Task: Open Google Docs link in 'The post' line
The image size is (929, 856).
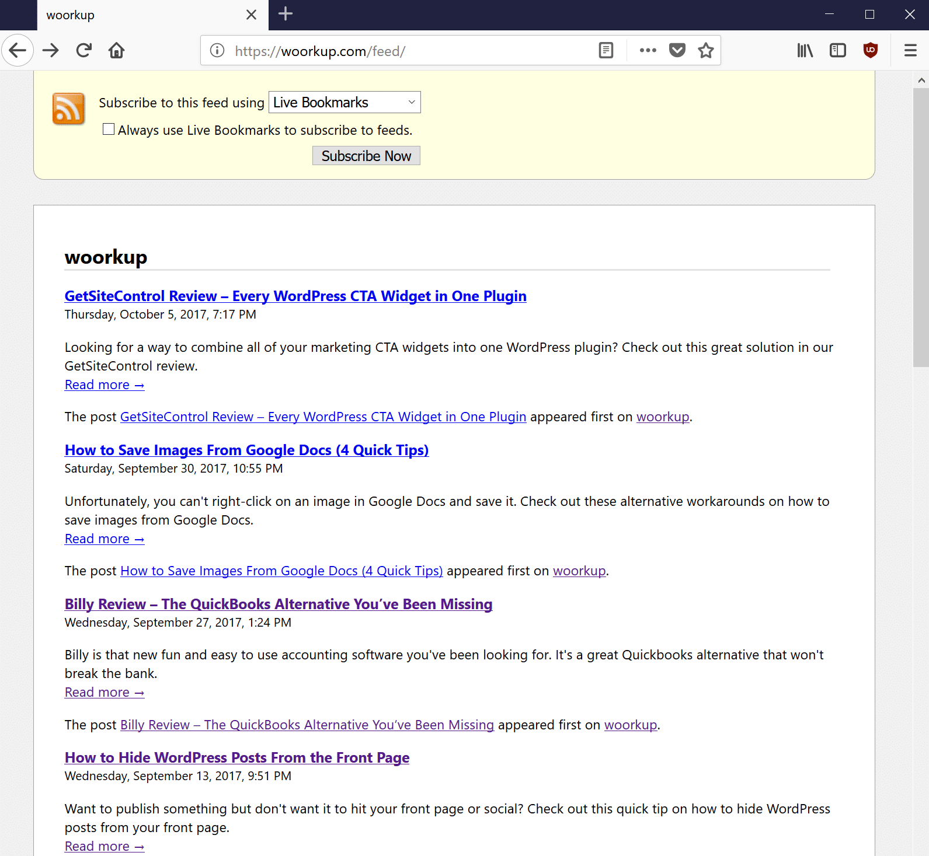Action: 281,571
